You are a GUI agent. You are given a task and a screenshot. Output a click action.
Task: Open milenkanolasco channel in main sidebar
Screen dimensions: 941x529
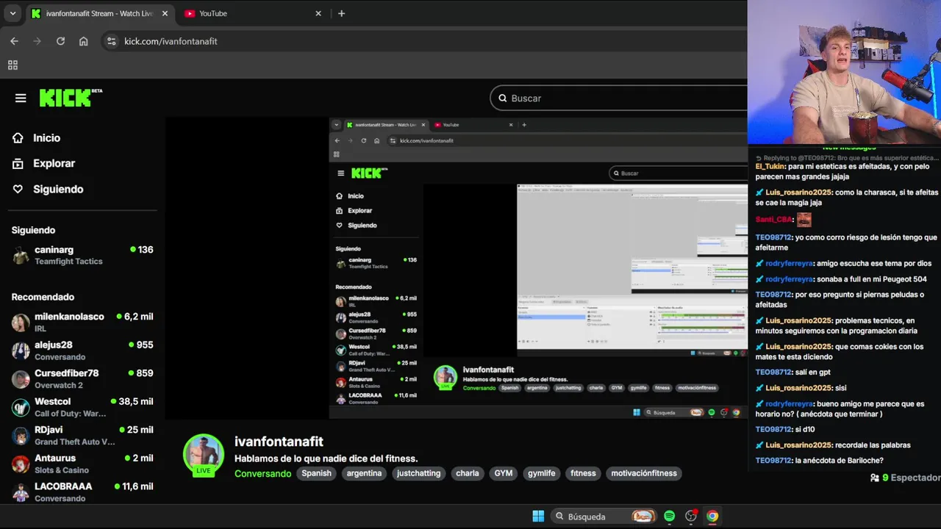click(x=82, y=323)
